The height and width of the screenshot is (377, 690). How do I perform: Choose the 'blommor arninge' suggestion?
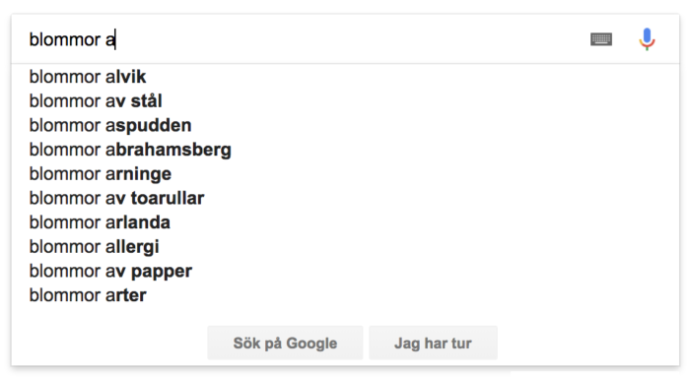click(x=345, y=174)
